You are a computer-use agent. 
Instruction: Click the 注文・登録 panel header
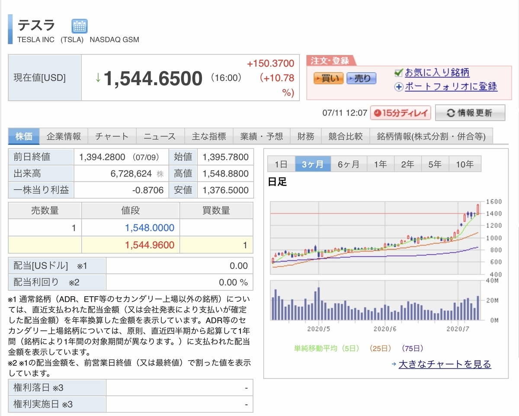point(330,61)
